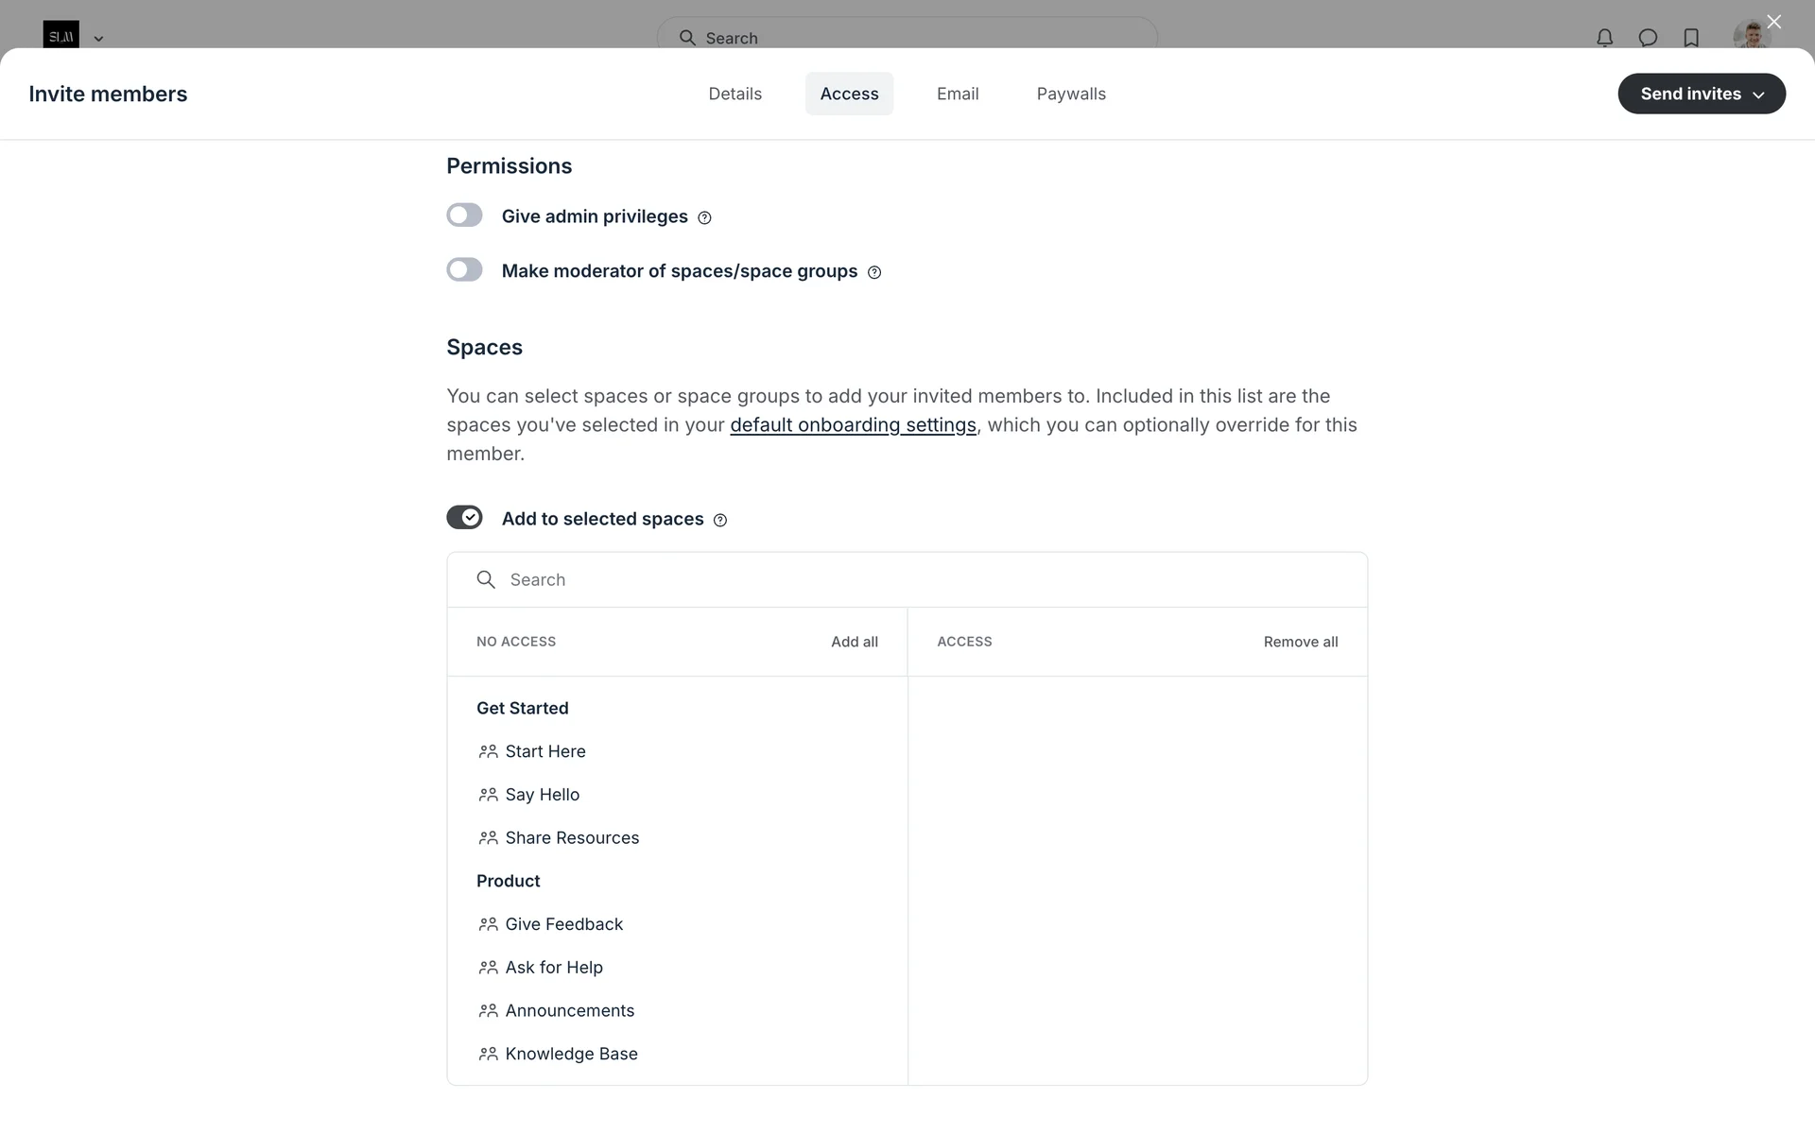Click the help icon beside admin privileges
1815x1134 pixels.
704,218
